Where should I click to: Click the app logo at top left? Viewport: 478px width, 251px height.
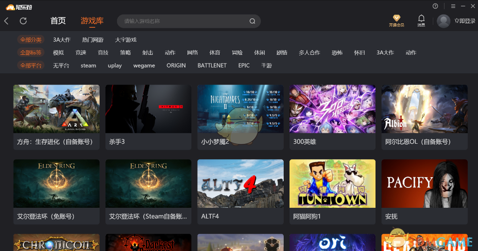pyautogui.click(x=19, y=7)
